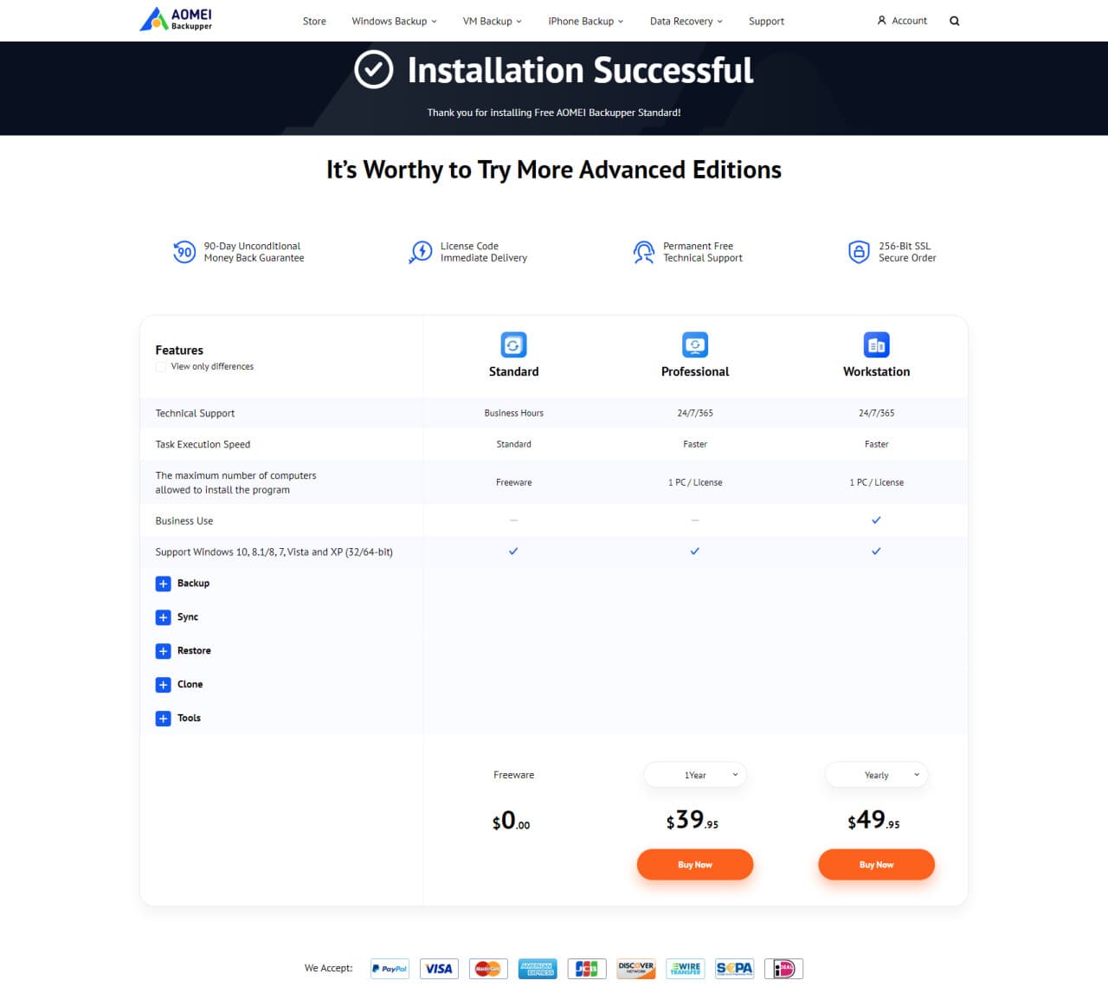The height and width of the screenshot is (987, 1108).
Task: Click the PayPal payment icon
Action: (x=390, y=968)
